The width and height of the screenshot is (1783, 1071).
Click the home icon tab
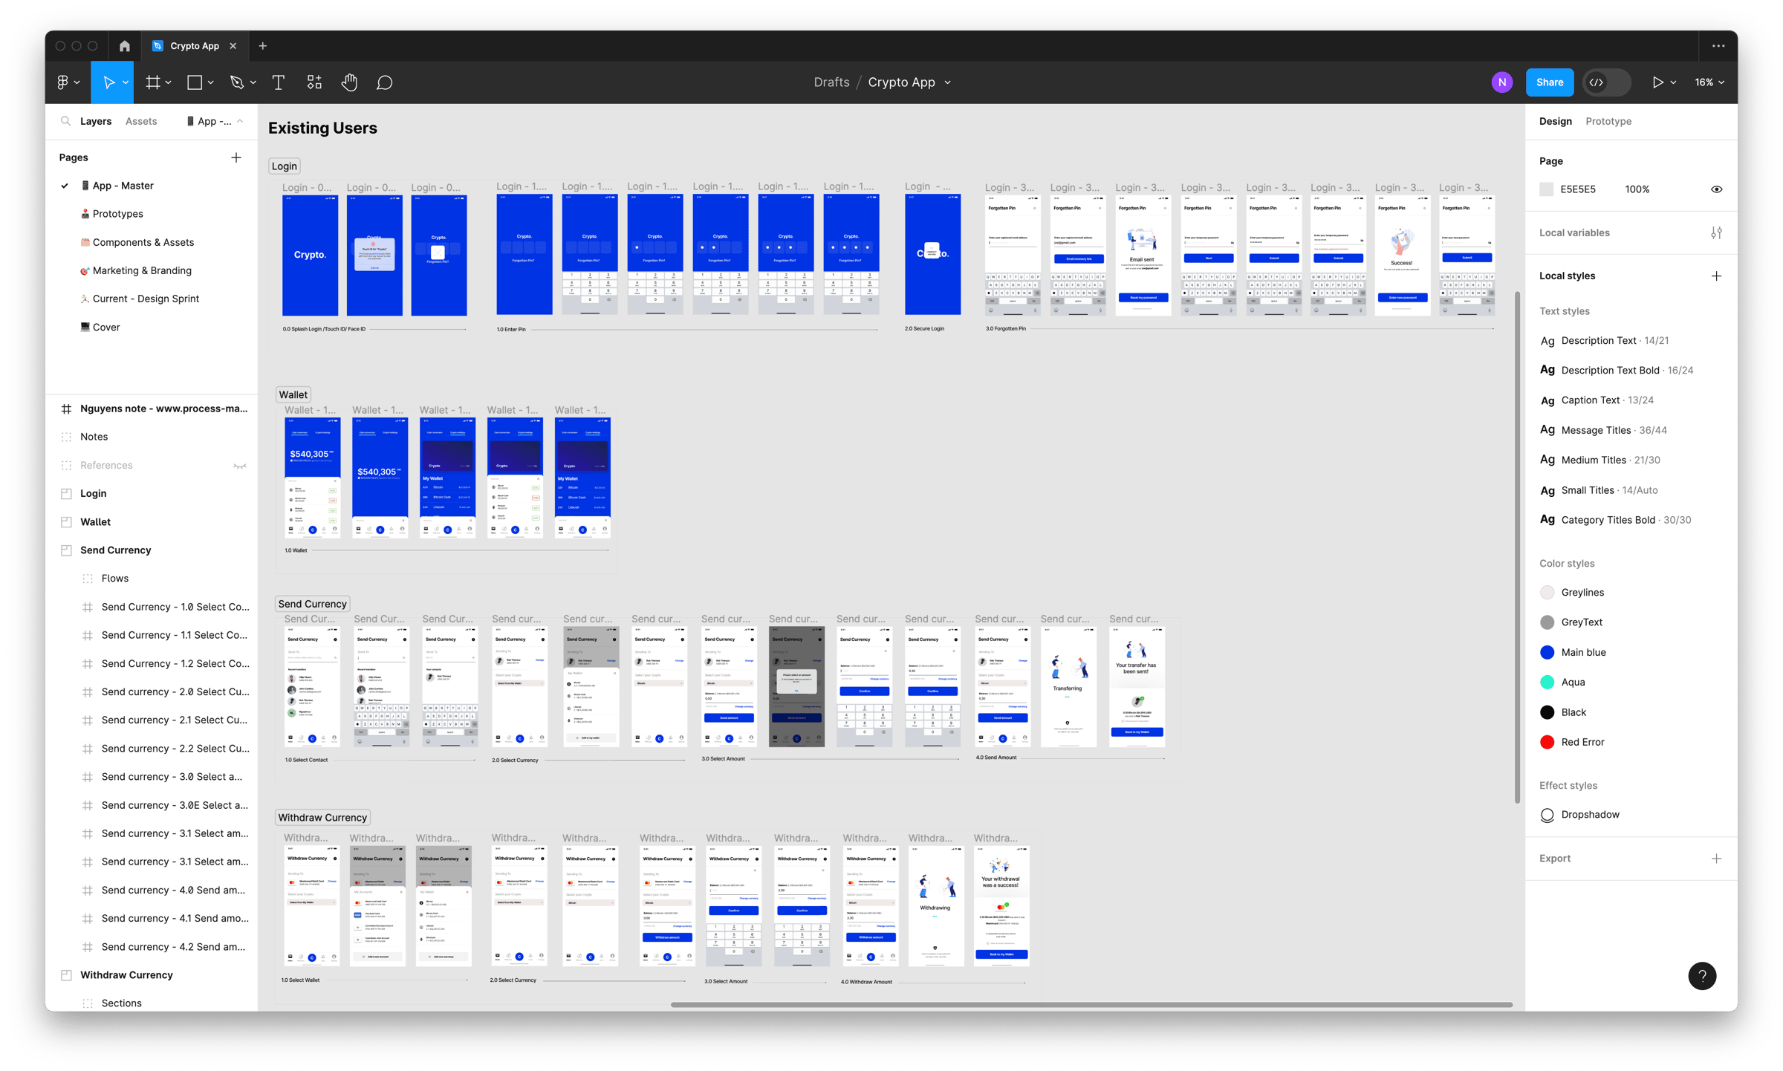click(x=124, y=46)
